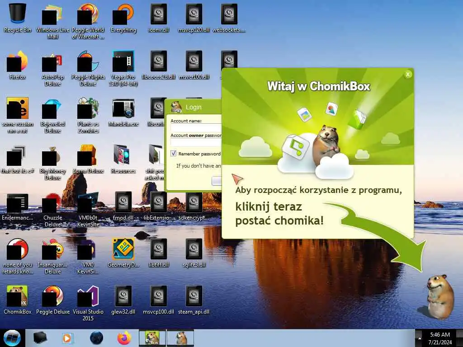Select the fmod.dll file
Image resolution: width=463 pixels, height=347 pixels.
(x=123, y=206)
